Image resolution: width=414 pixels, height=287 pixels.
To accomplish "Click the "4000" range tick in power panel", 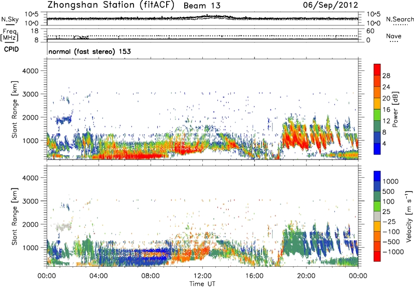I will point(31,70).
